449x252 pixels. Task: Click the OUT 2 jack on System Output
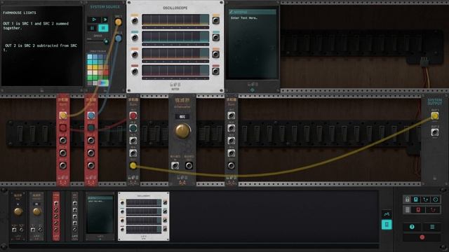coord(435,132)
